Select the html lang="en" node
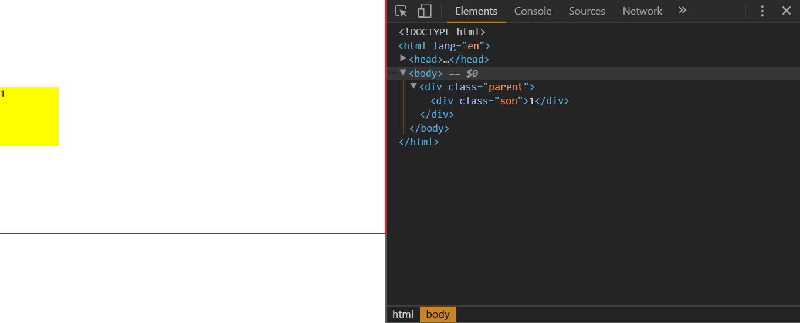The image size is (800, 323). [445, 46]
